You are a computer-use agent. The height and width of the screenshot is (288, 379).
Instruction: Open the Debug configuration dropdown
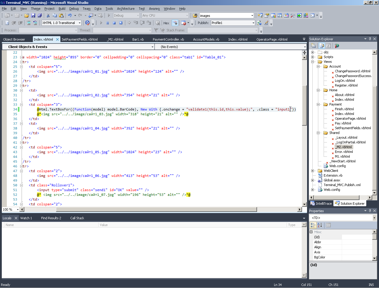[x=126, y=15]
